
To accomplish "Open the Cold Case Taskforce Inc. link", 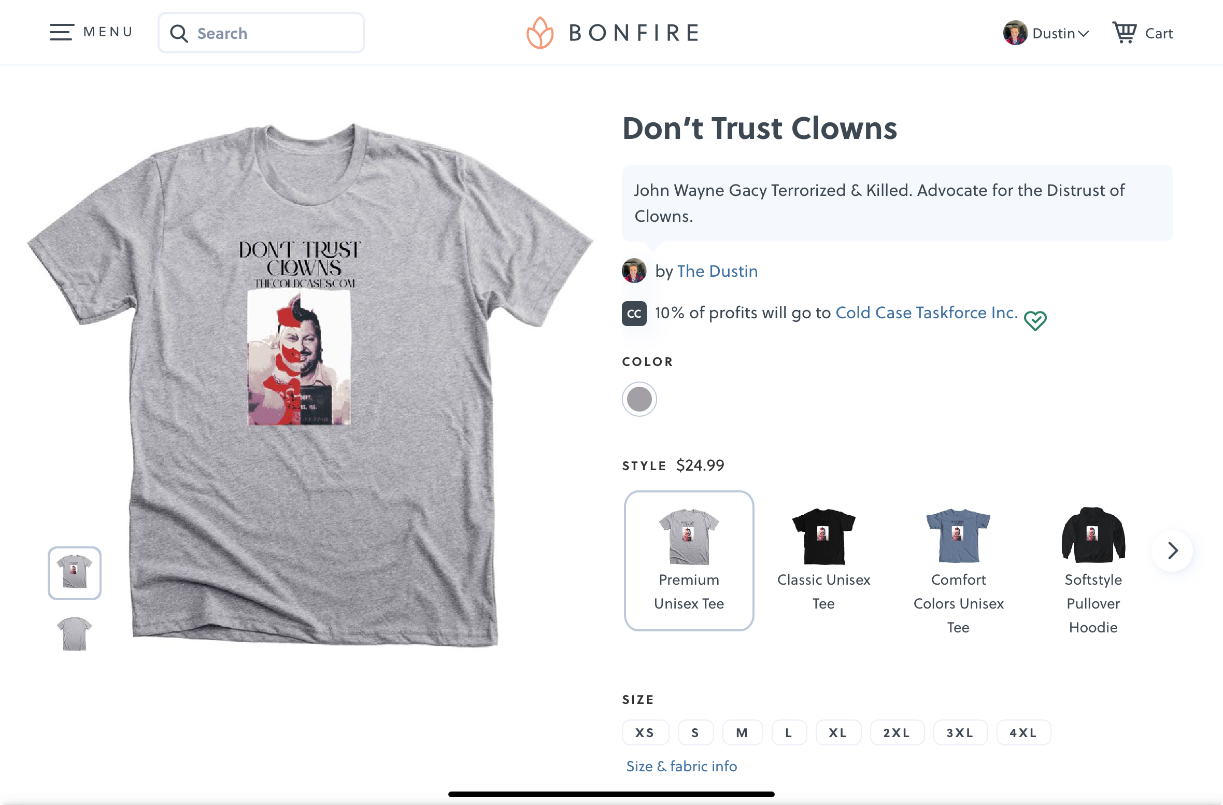I will (927, 313).
